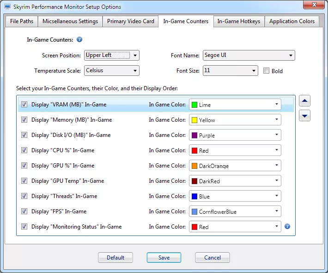328x273 pixels.
Task: Click the DarkRed color swatch
Action: coord(194,181)
